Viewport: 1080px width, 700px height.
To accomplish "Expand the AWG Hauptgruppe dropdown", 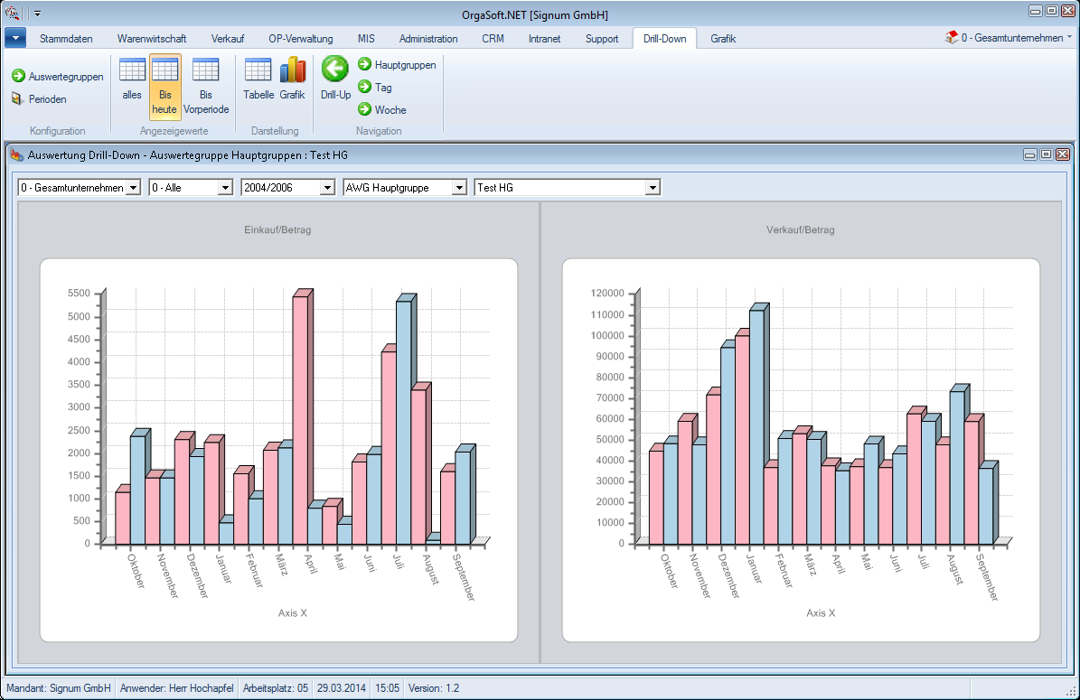I will click(x=458, y=188).
